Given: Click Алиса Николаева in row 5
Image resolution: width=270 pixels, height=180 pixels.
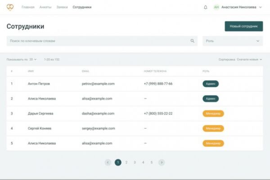Looking at the screenshot, I should point(42,143).
